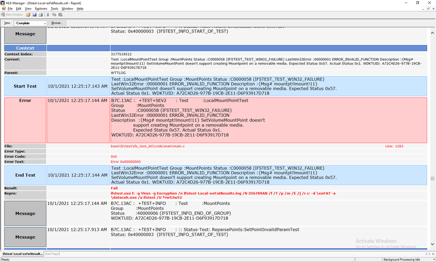Viewport: 436px width, 262px height.
Task: Click the 'Error Type:' label
Action: coord(15,151)
